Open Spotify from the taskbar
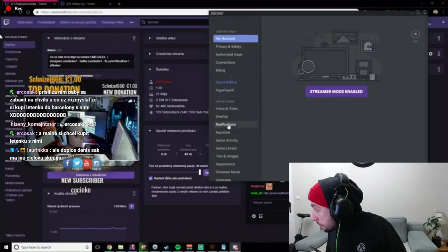448x252 pixels. [x=178, y=247]
